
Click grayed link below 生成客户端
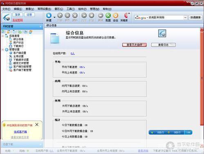tap(20, 137)
